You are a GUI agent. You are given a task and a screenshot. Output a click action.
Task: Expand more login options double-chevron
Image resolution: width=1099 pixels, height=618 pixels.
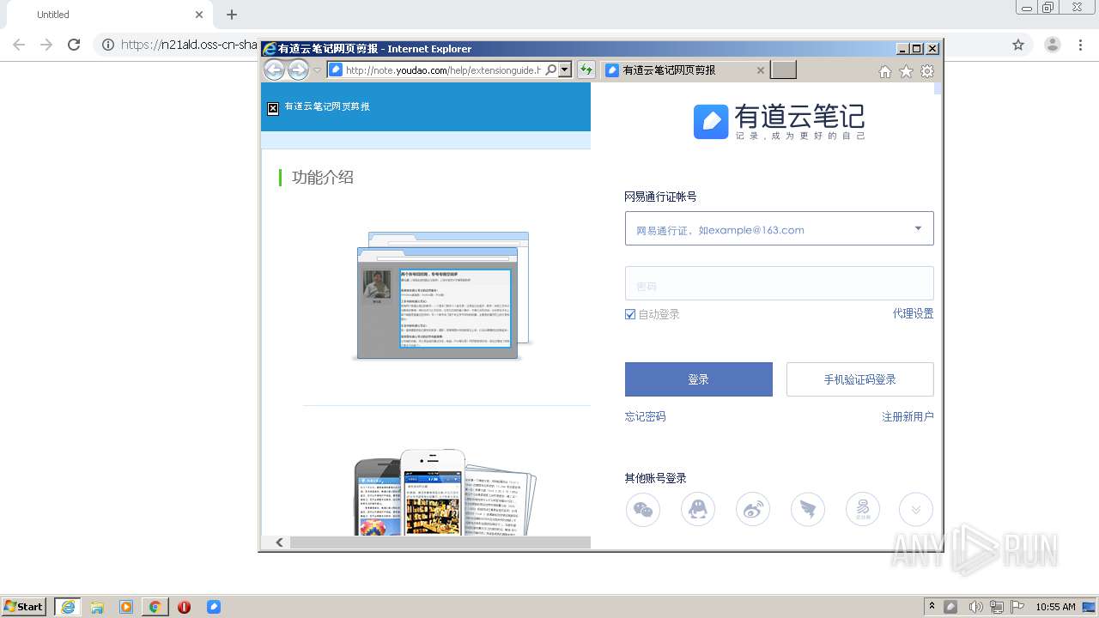coord(916,510)
